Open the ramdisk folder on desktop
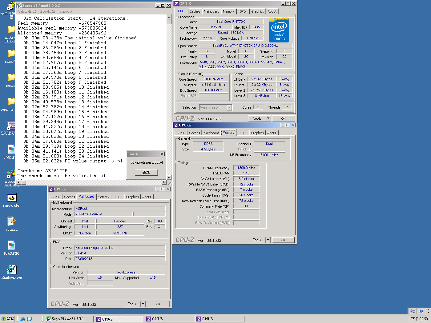Image resolution: width=431 pixels, height=323 pixels. click(11, 78)
